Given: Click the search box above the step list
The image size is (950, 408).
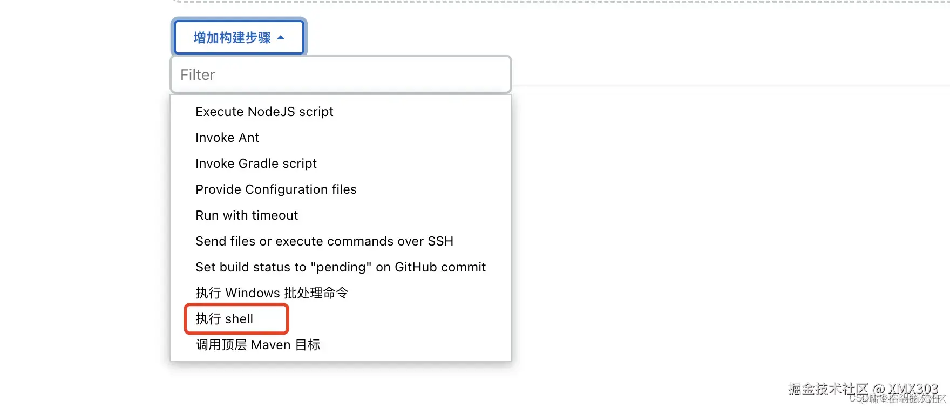Looking at the screenshot, I should point(341,74).
